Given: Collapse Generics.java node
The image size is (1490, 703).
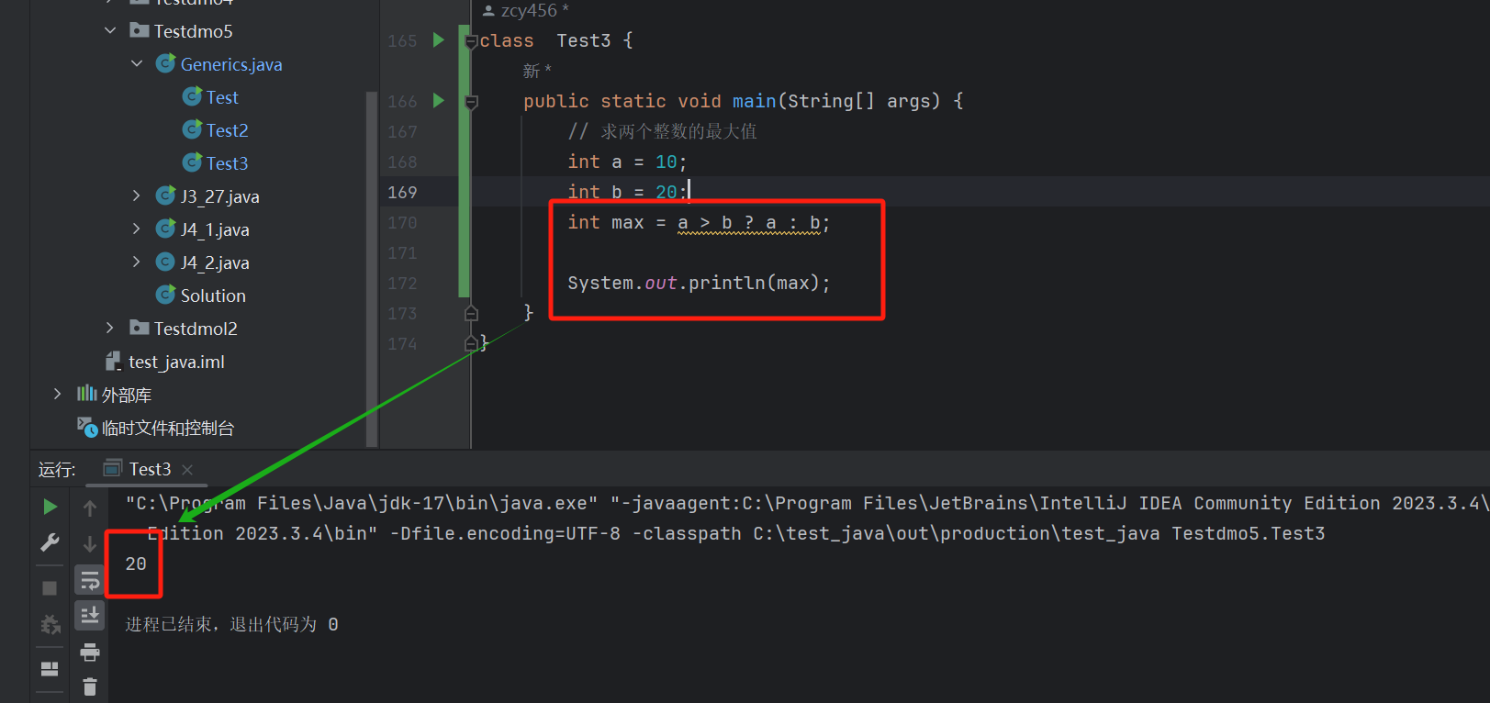Looking at the screenshot, I should 137,63.
